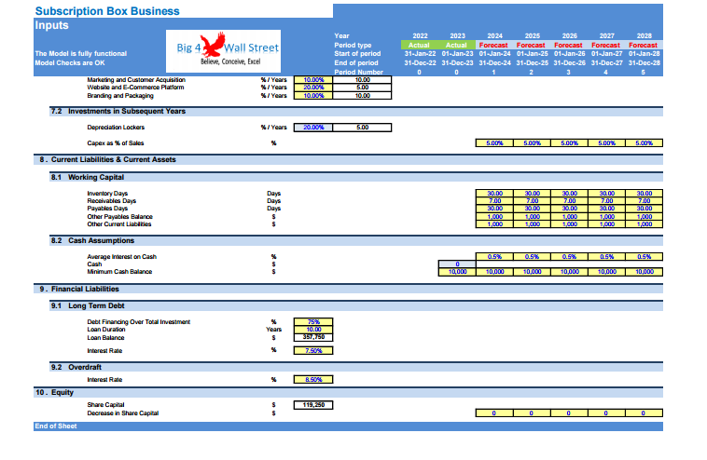Select the 9.2 Overdraft header
This screenshot has height=460, width=707.
coord(356,367)
